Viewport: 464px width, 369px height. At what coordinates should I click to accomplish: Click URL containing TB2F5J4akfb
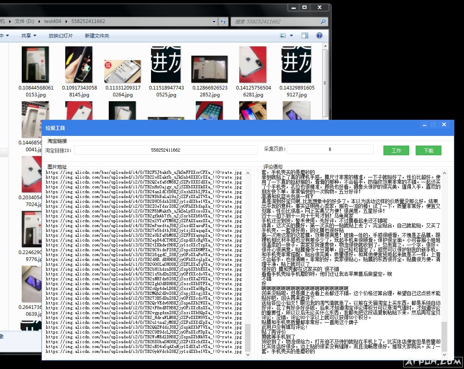[144, 172]
